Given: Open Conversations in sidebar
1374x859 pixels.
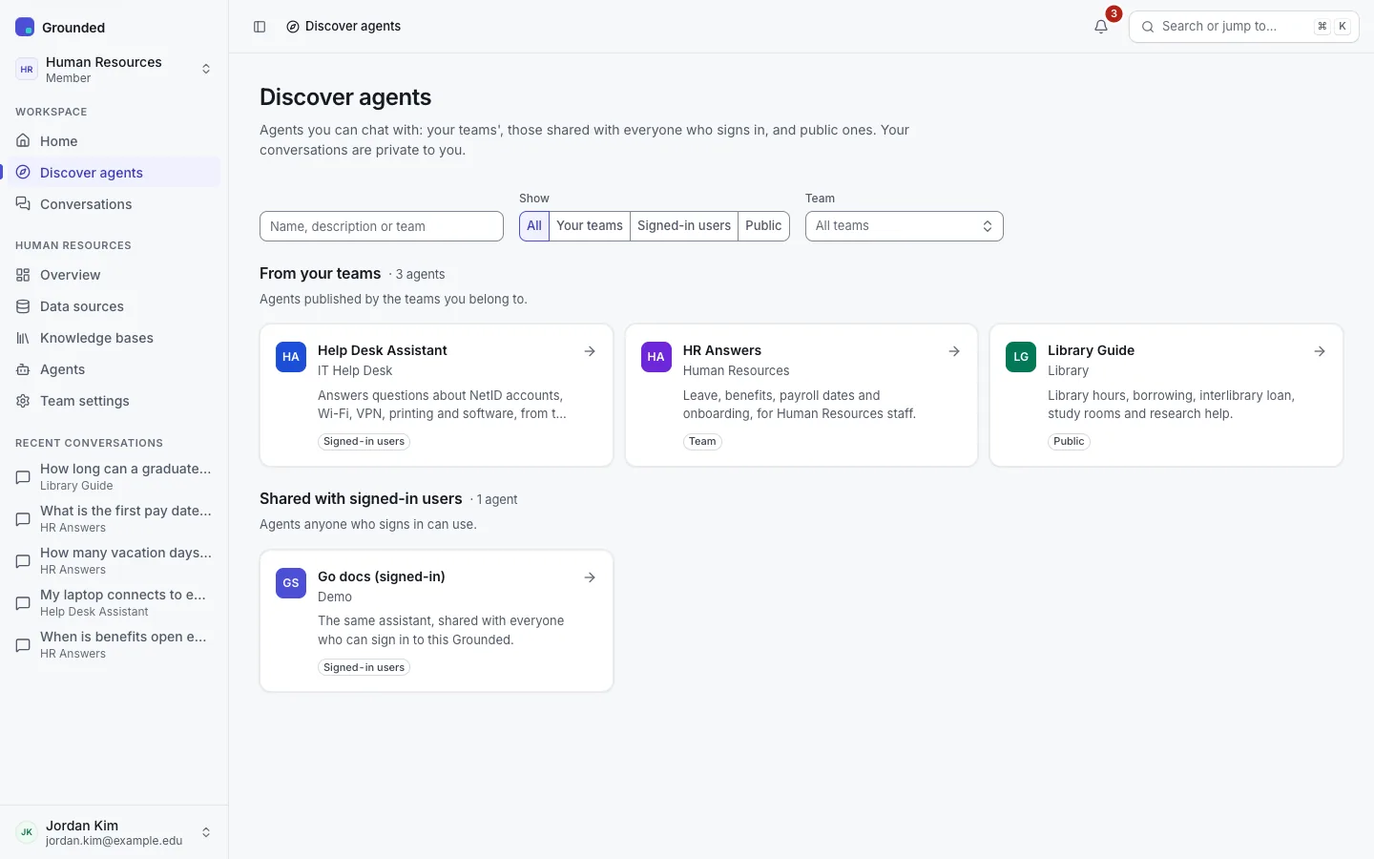Looking at the screenshot, I should (114, 203).
